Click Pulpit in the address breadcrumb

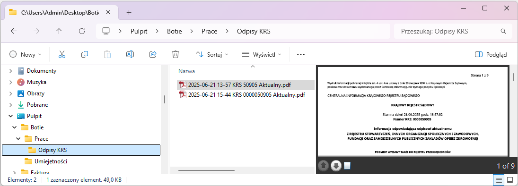(x=139, y=31)
